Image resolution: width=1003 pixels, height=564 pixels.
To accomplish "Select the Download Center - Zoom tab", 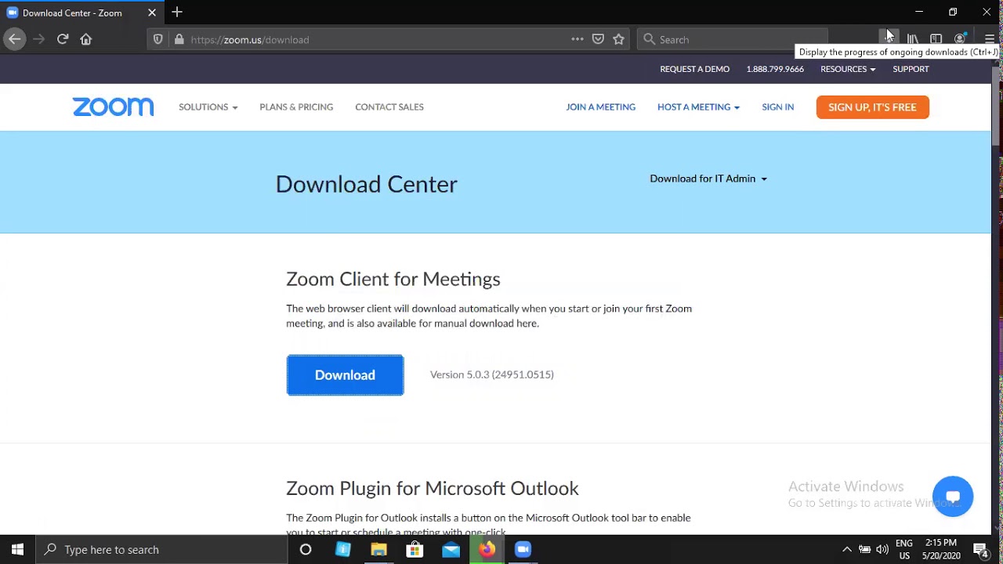I will 81,13.
